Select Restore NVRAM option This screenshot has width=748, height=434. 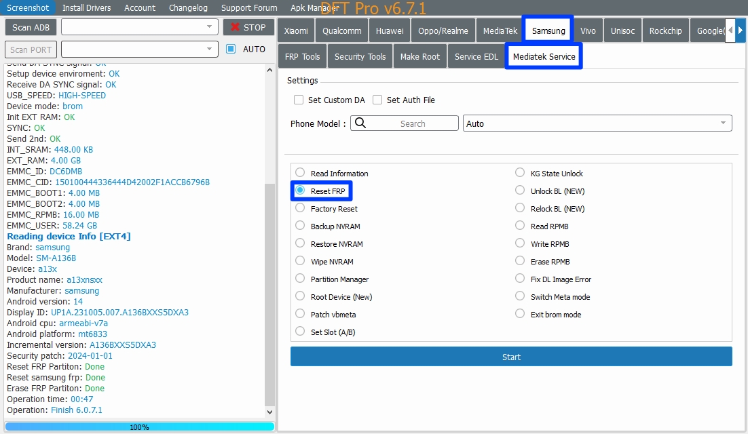300,243
